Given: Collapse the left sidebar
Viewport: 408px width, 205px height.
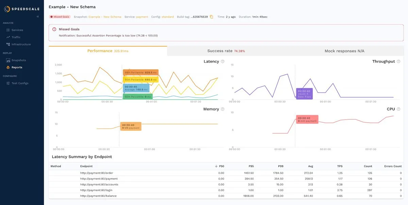Looking at the screenshot, I should pyautogui.click(x=38, y=16).
